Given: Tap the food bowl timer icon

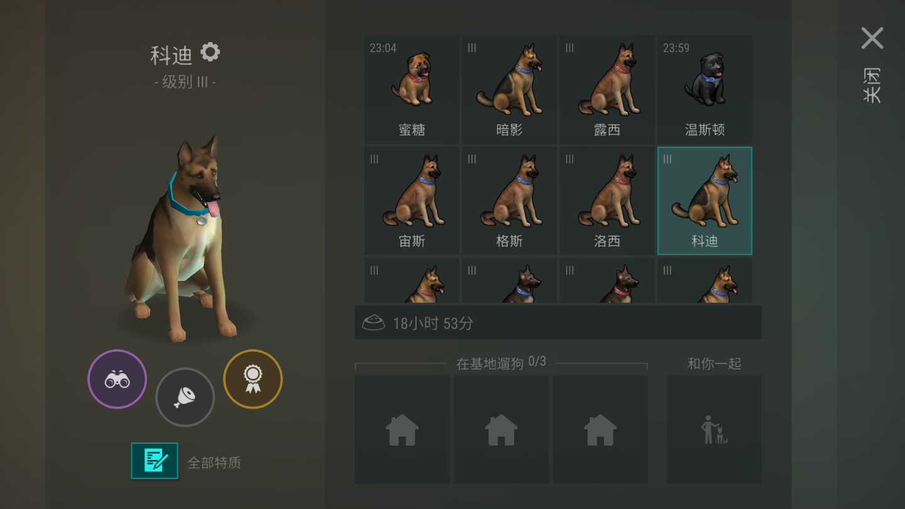Looking at the screenshot, I should click(373, 323).
